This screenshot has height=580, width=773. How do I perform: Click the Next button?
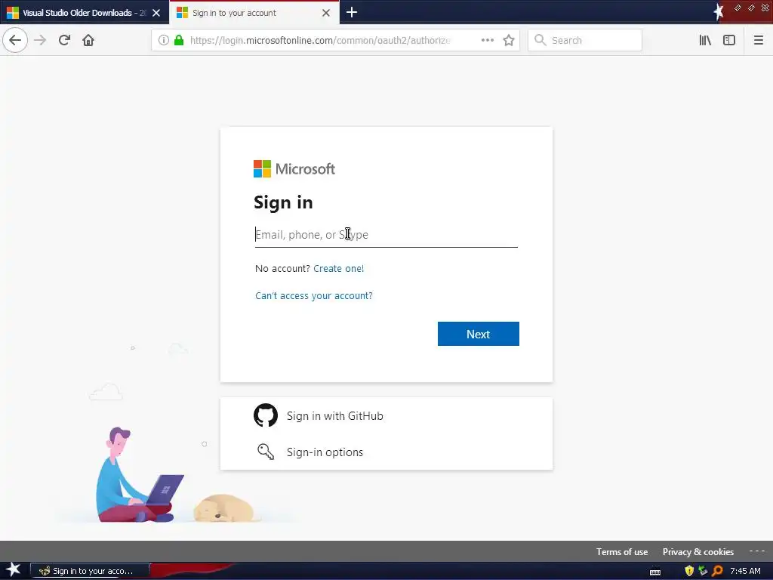click(x=478, y=334)
